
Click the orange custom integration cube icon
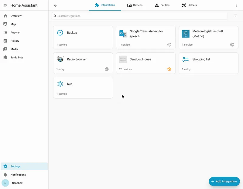tap(169, 69)
